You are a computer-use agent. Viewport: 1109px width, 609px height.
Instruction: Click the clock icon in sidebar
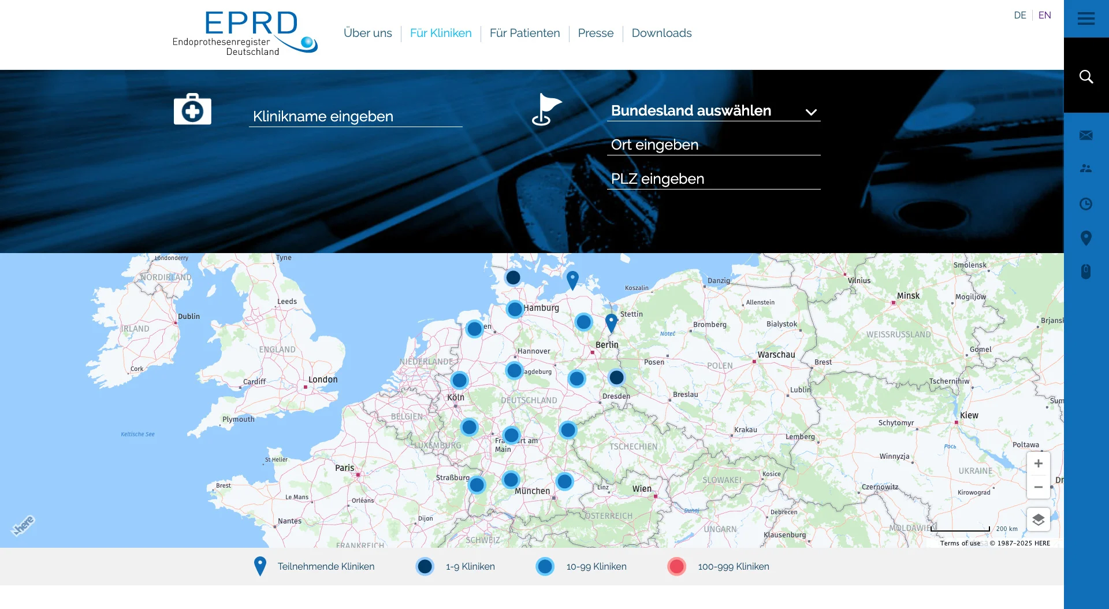[x=1086, y=204]
